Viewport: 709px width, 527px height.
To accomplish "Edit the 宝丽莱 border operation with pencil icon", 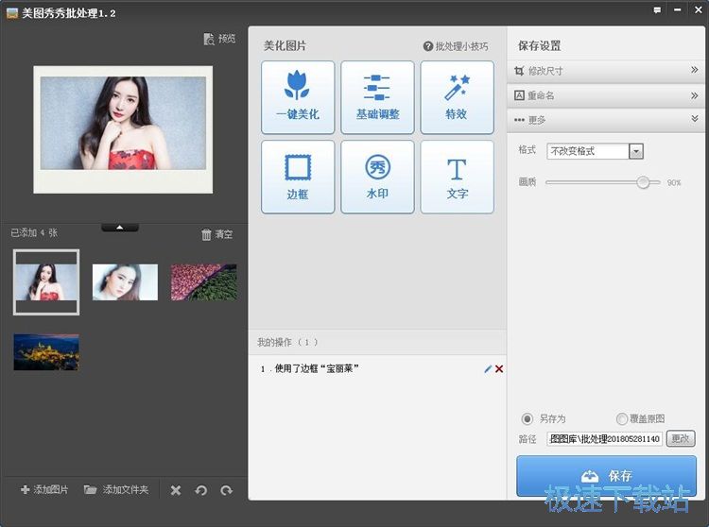I will pos(488,369).
